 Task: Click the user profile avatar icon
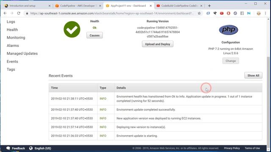click(259, 13)
